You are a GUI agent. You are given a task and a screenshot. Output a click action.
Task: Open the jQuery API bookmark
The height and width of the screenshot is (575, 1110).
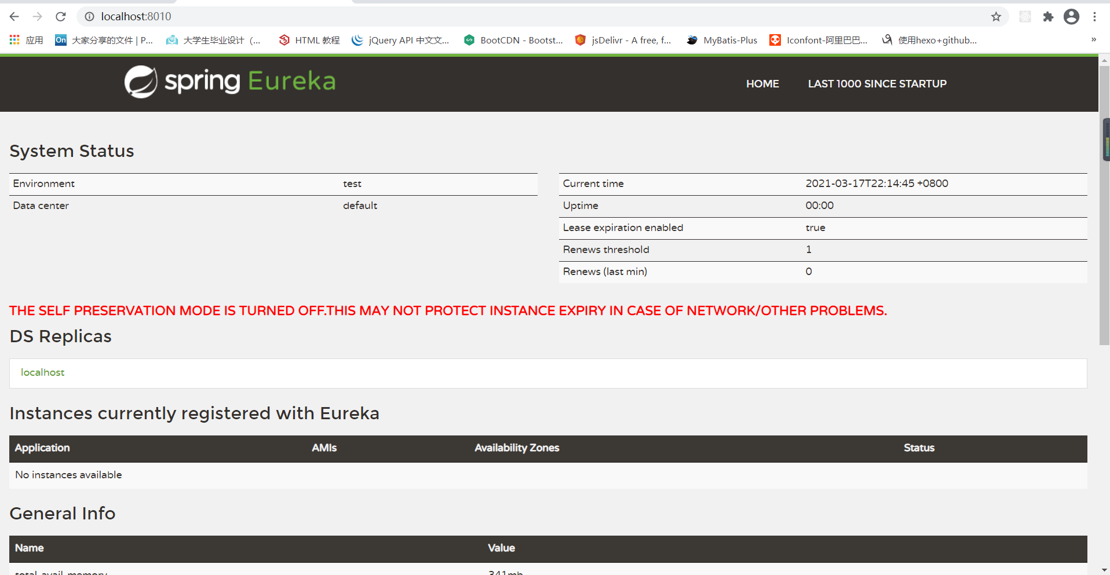tap(400, 40)
